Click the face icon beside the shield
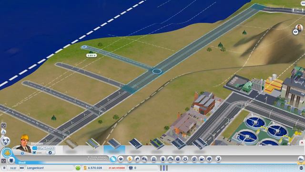This screenshot has width=305, height=172. [x=3, y=161]
